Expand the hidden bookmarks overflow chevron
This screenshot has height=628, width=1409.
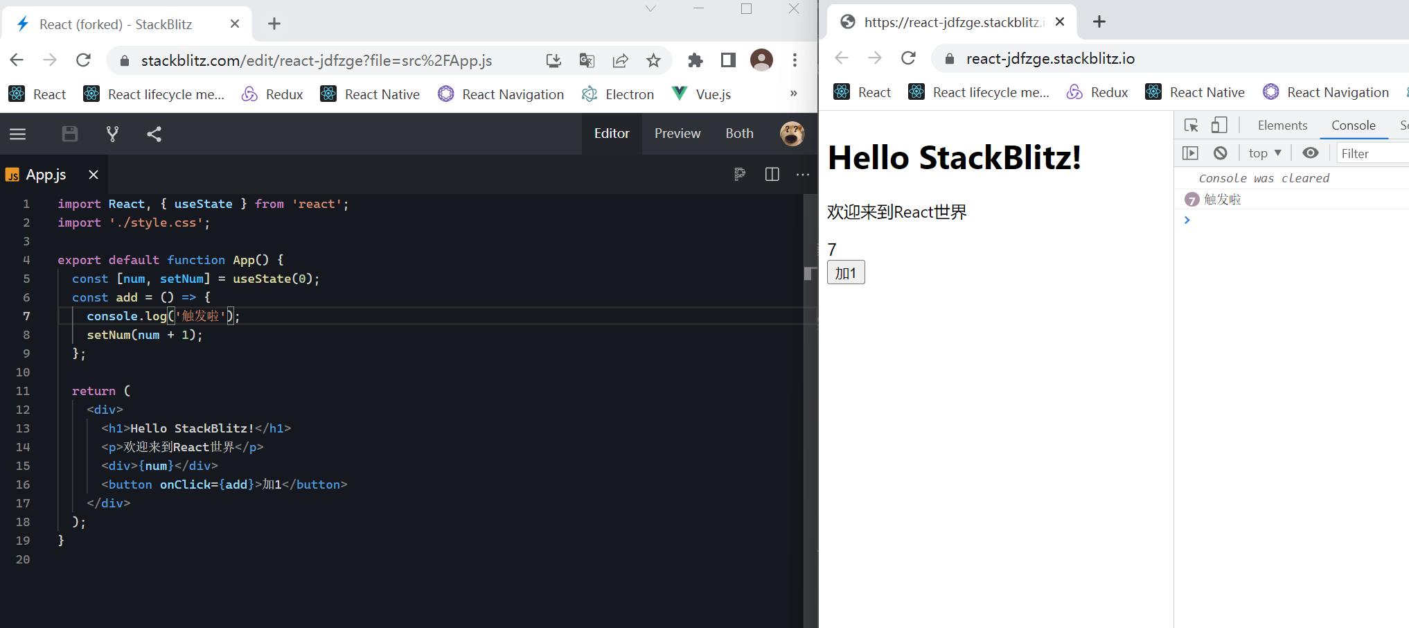[793, 94]
